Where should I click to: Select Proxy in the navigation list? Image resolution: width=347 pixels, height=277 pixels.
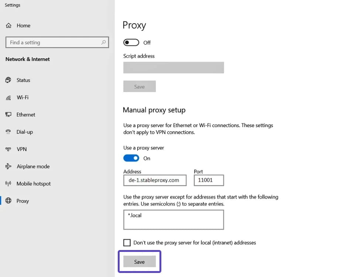pyautogui.click(x=23, y=201)
